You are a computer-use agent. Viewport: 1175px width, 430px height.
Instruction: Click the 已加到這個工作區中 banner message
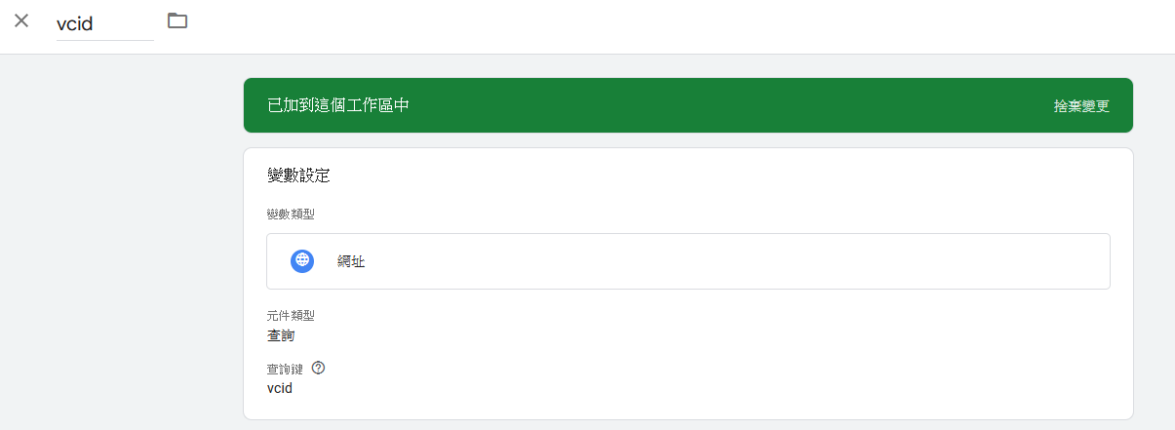click(x=337, y=105)
